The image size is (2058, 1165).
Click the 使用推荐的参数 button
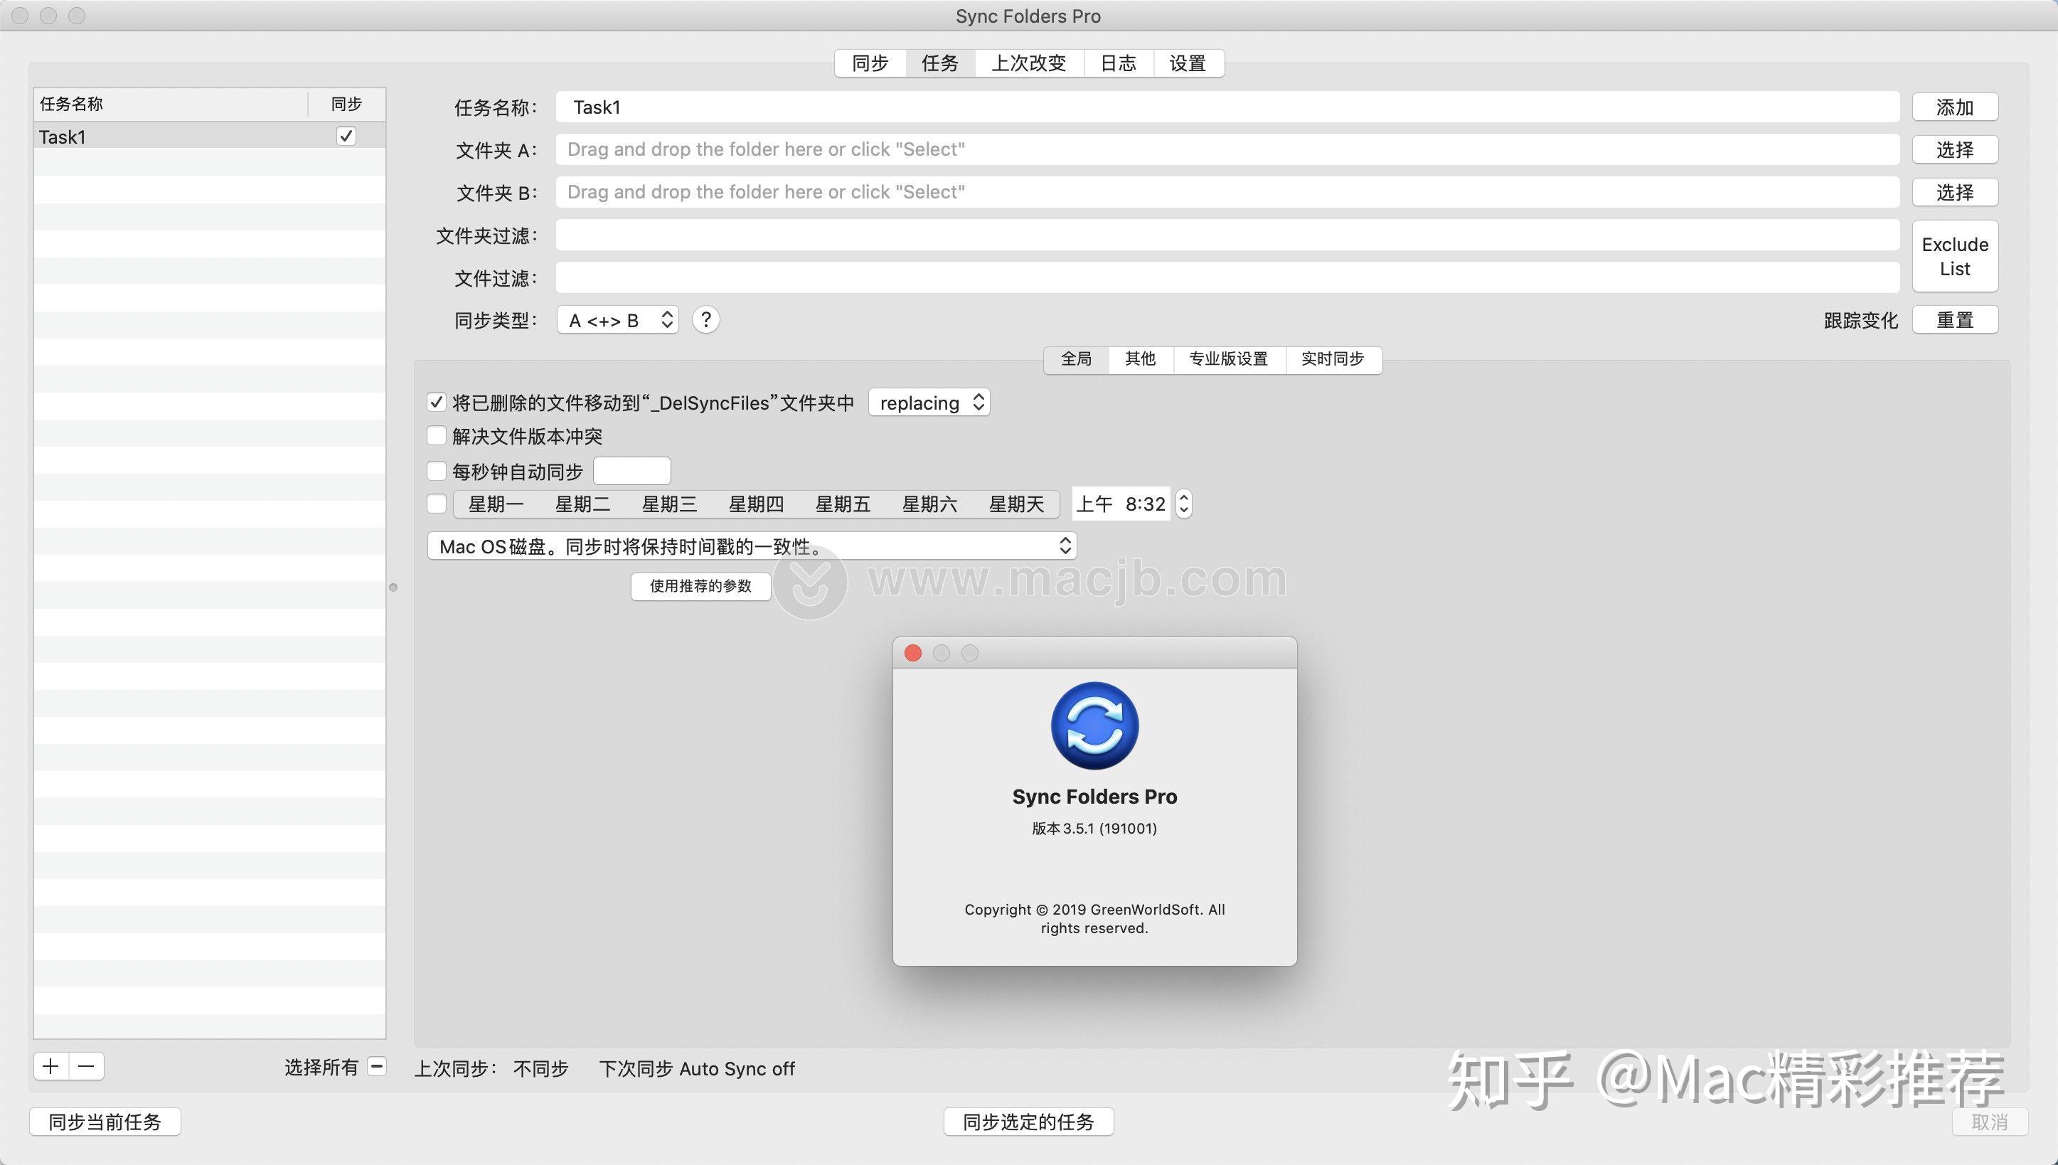[x=699, y=587]
